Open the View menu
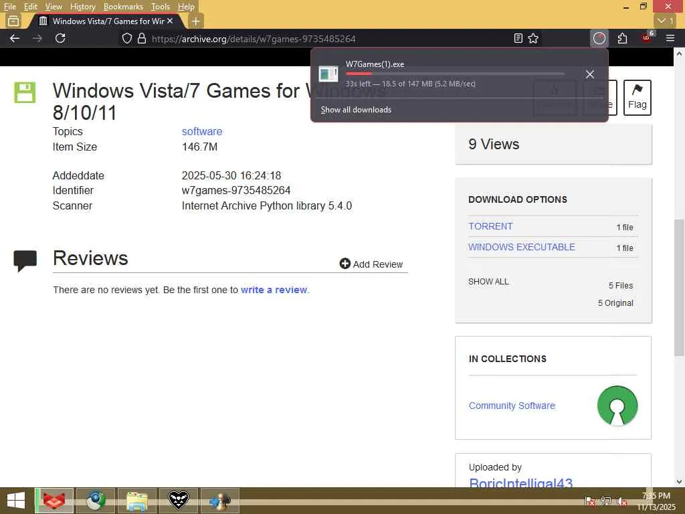The width and height of the screenshot is (685, 514). [x=54, y=7]
